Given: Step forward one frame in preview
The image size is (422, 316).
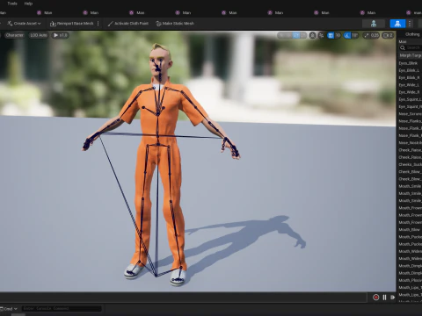Looking at the screenshot, I should point(392,298).
